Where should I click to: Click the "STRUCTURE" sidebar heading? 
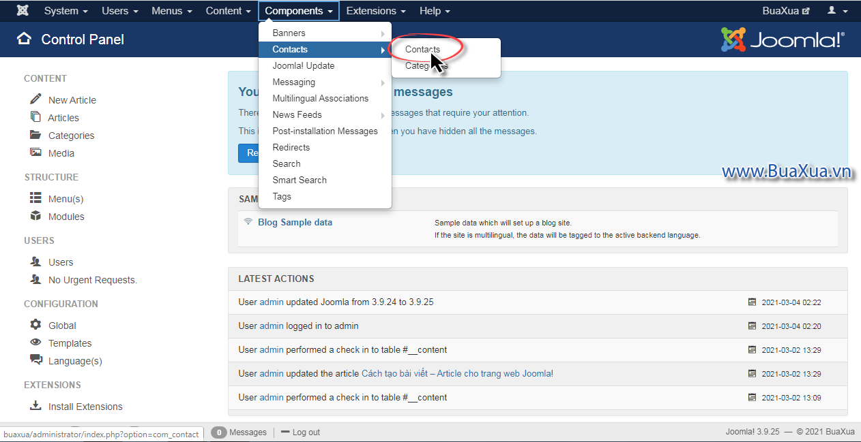point(51,177)
